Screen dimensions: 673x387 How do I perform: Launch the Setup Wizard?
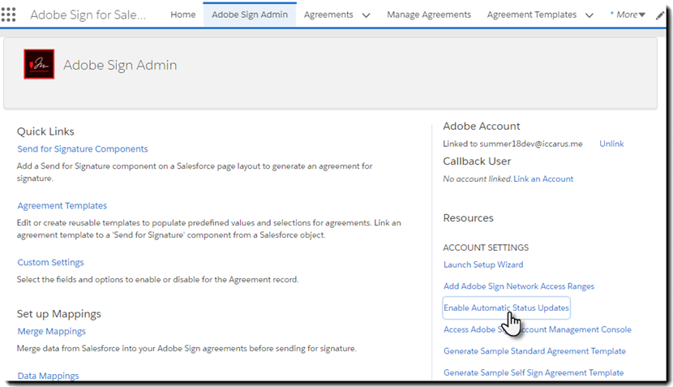pos(483,264)
